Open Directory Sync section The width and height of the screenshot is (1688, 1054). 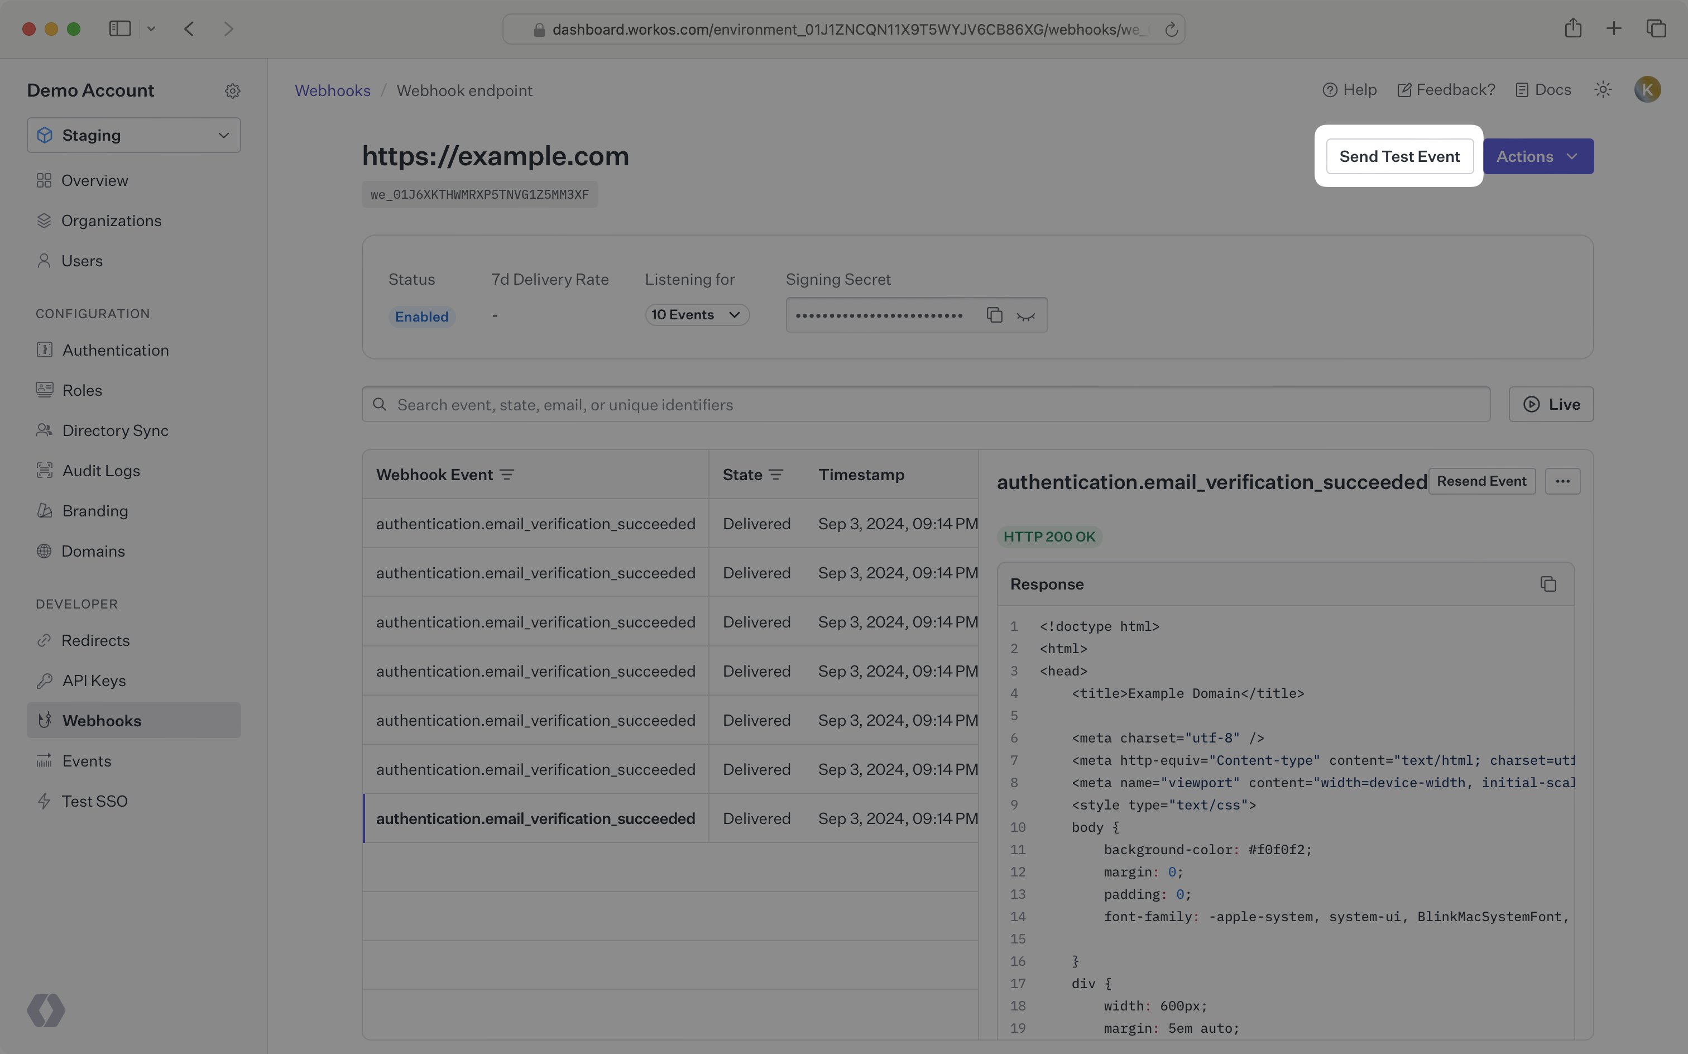point(115,431)
